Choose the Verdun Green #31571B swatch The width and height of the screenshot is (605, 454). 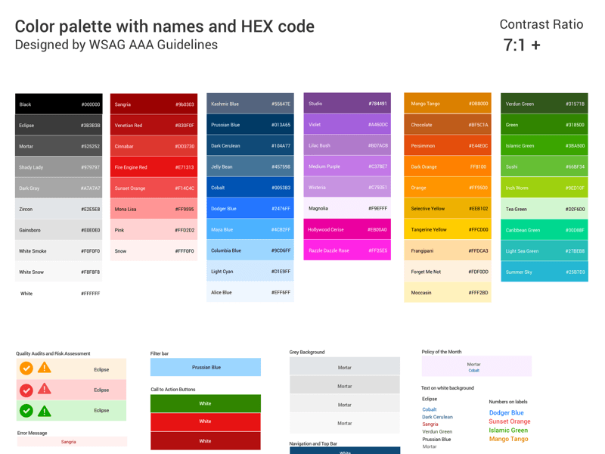tap(544, 104)
